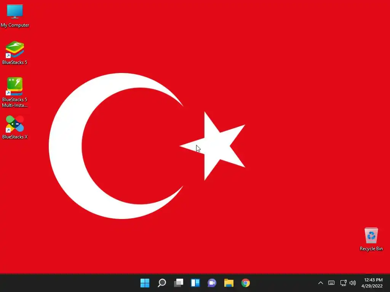Launch Teams Chat from taskbar

212,283
